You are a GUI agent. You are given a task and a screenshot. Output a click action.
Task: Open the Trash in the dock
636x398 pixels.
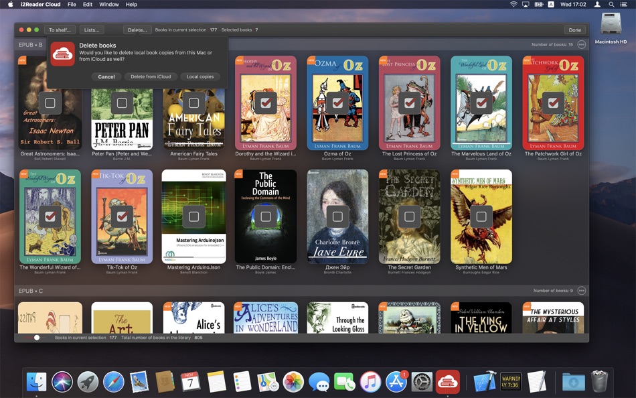pyautogui.click(x=599, y=381)
